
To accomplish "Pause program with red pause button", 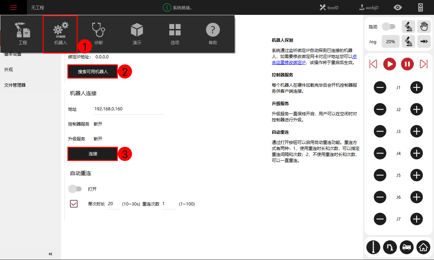I will (407, 64).
